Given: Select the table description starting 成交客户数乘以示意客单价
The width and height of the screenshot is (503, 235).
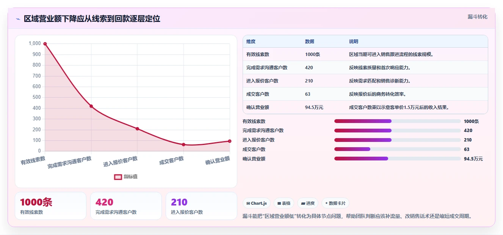Looking at the screenshot, I should 399,107.
